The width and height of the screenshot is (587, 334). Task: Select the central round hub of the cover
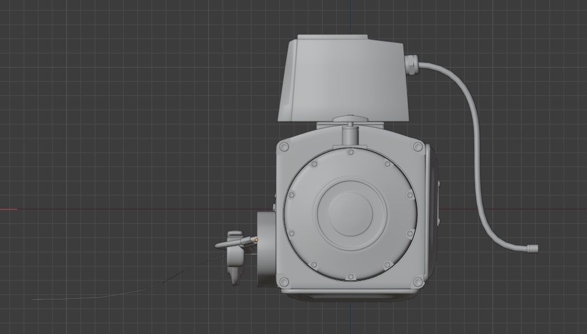pos(350,214)
